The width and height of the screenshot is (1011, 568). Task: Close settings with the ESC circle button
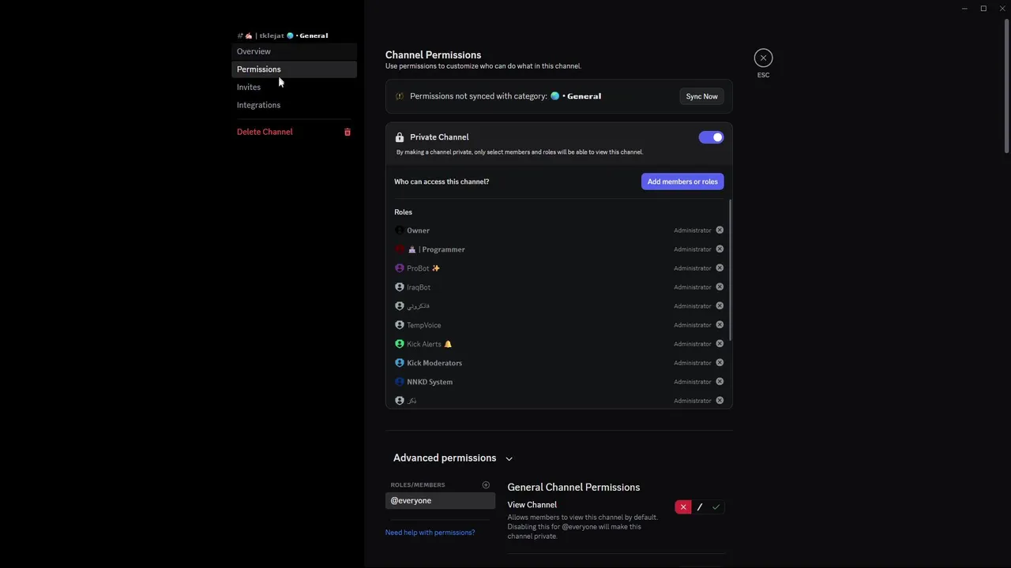click(x=763, y=58)
